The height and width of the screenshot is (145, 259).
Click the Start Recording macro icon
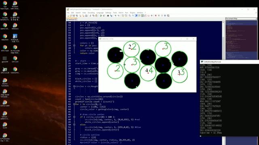(x=156, y=16)
